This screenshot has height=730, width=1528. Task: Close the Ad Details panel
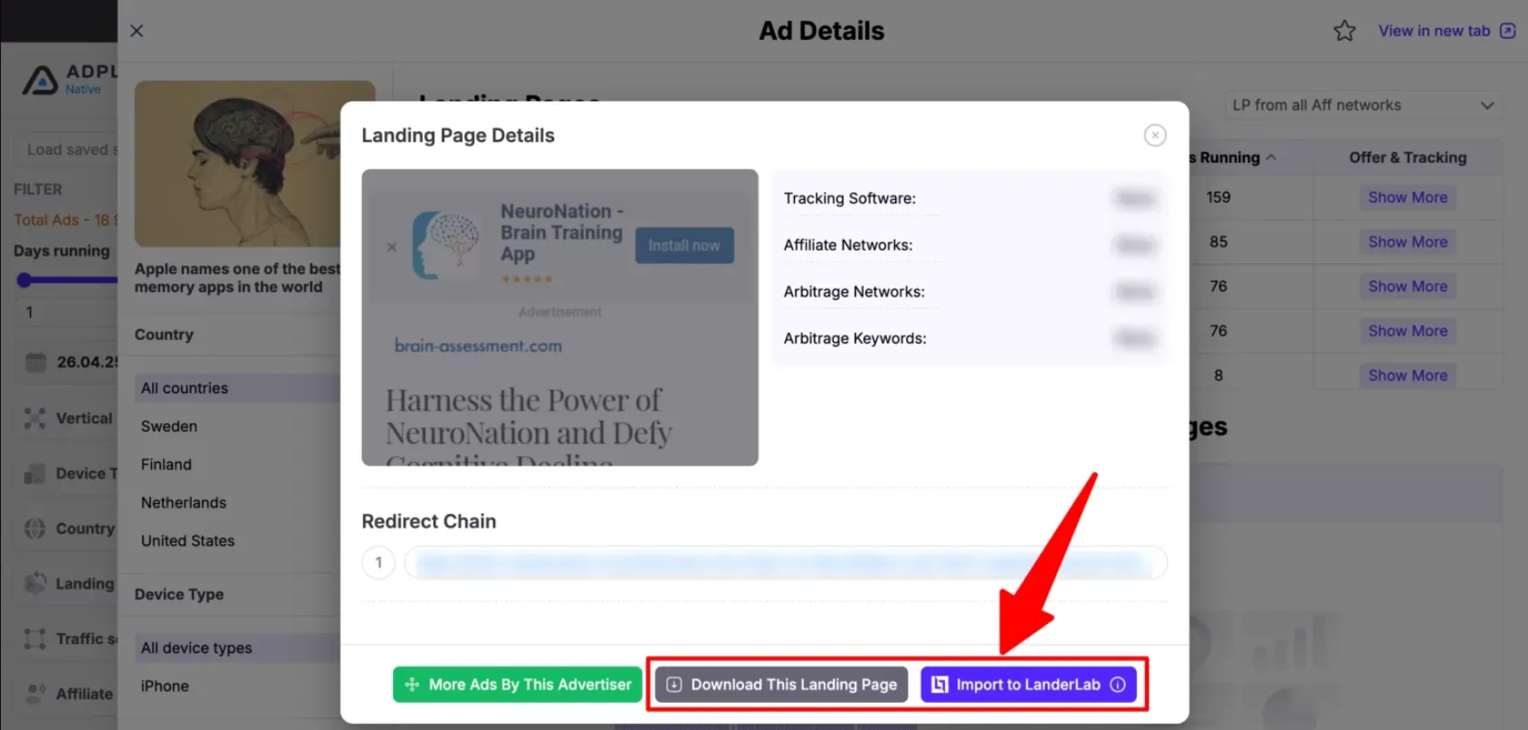tap(137, 31)
